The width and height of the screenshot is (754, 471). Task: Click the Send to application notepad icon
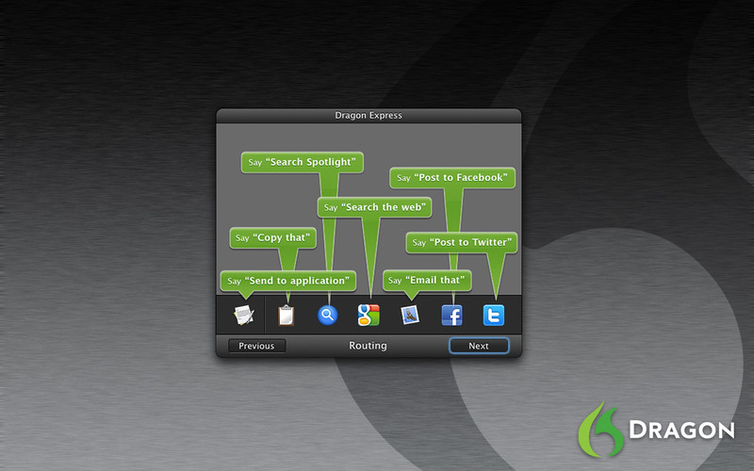tap(245, 314)
